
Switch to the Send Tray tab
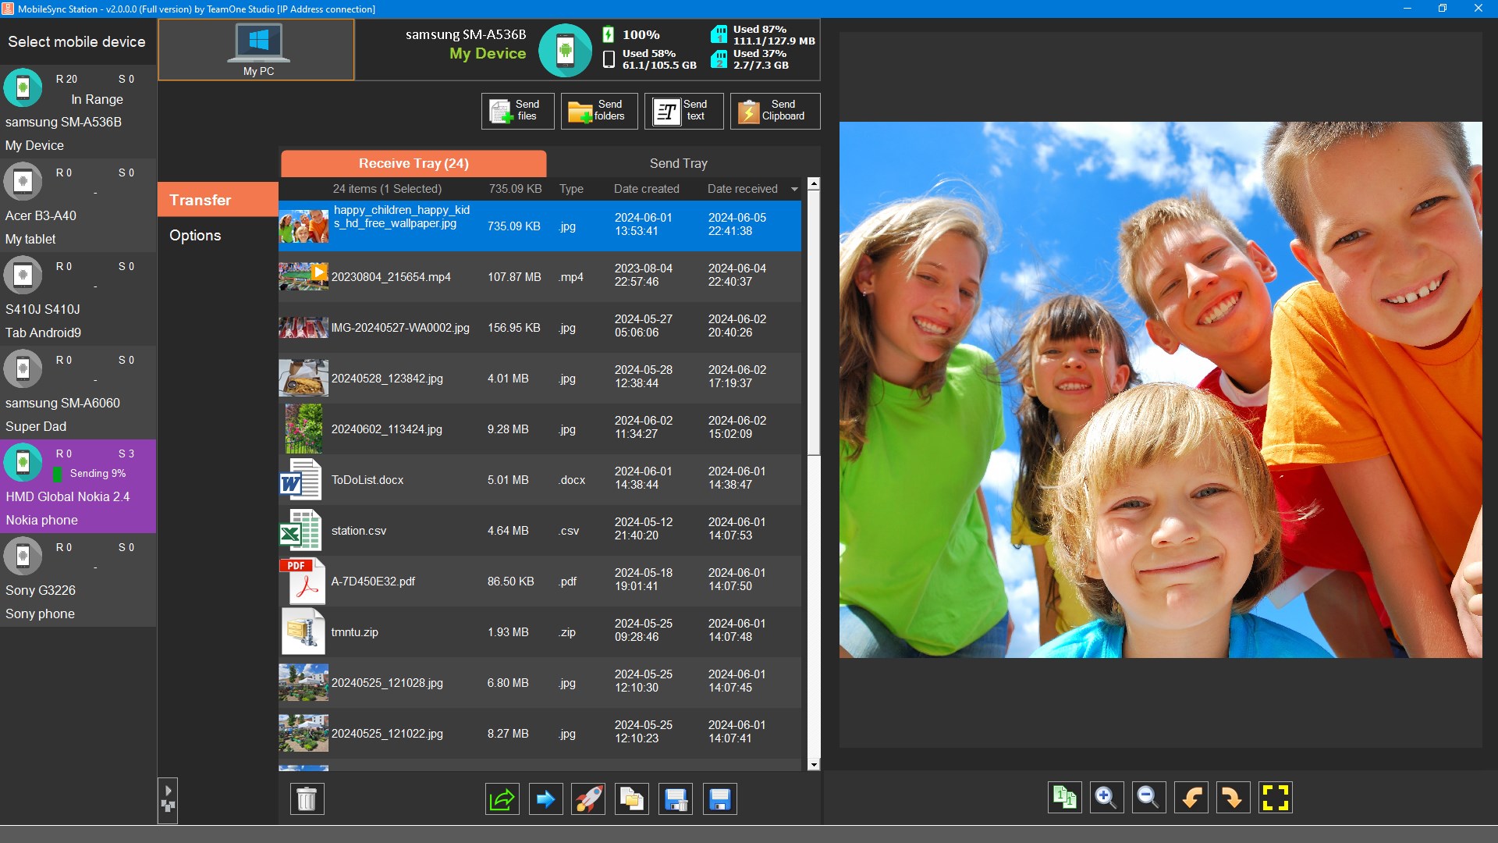click(678, 163)
